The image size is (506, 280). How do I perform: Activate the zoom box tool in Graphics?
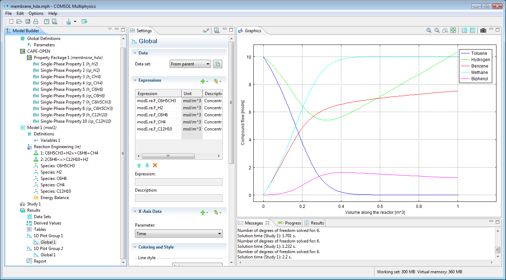(445, 30)
